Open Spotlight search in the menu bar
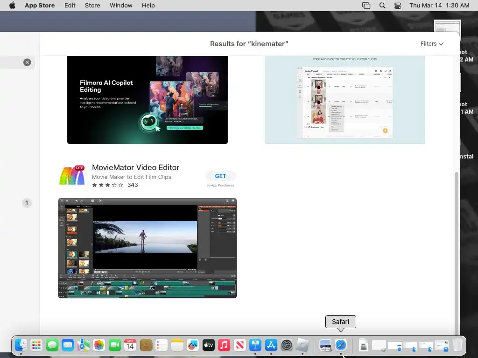 [x=382, y=6]
